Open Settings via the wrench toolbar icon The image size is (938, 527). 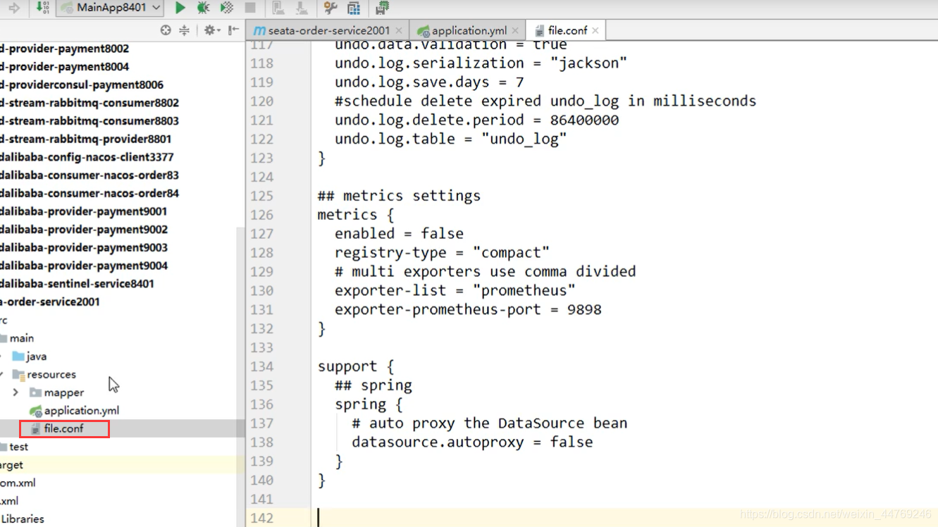point(330,8)
